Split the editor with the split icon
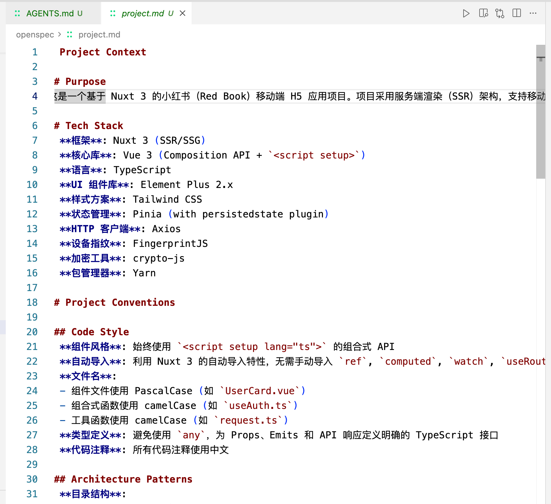The height and width of the screenshot is (504, 551). (x=516, y=13)
